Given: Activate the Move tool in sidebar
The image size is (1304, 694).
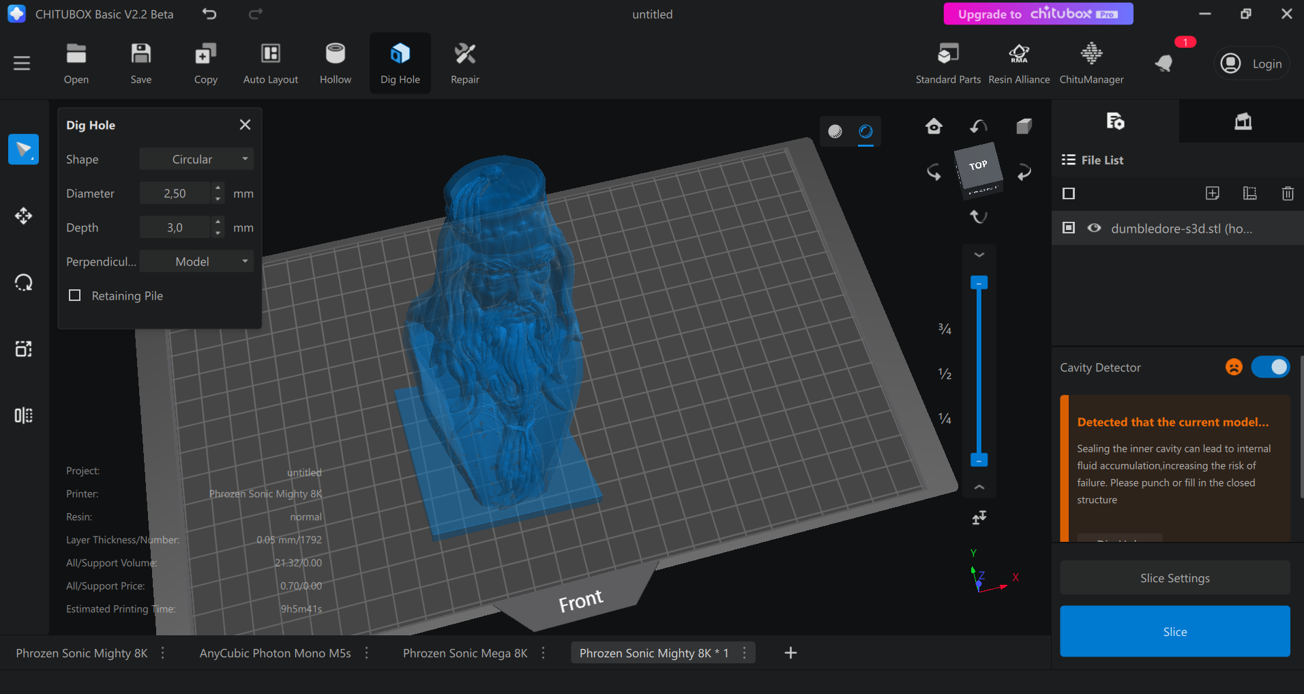Looking at the screenshot, I should pyautogui.click(x=23, y=216).
